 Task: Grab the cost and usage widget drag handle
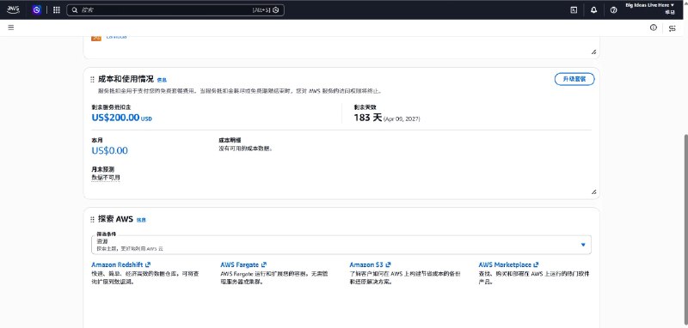(x=92, y=80)
